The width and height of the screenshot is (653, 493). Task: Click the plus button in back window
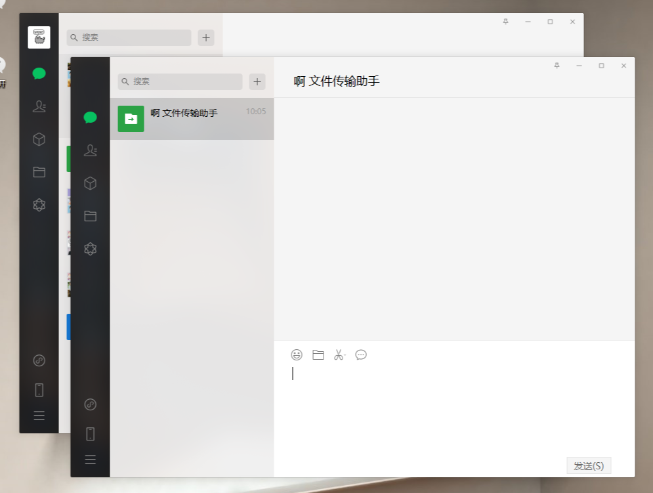(x=206, y=38)
